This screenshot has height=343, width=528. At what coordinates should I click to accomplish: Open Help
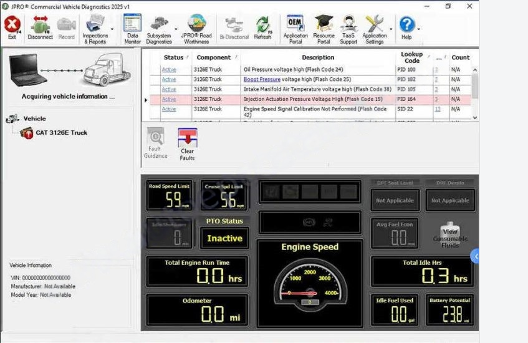pos(406,27)
